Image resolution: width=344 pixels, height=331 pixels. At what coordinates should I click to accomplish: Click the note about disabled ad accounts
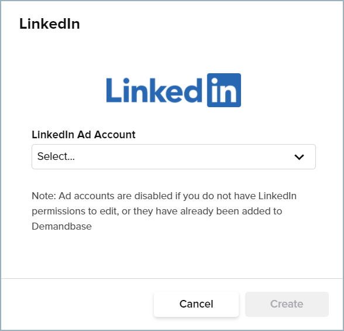(x=164, y=211)
